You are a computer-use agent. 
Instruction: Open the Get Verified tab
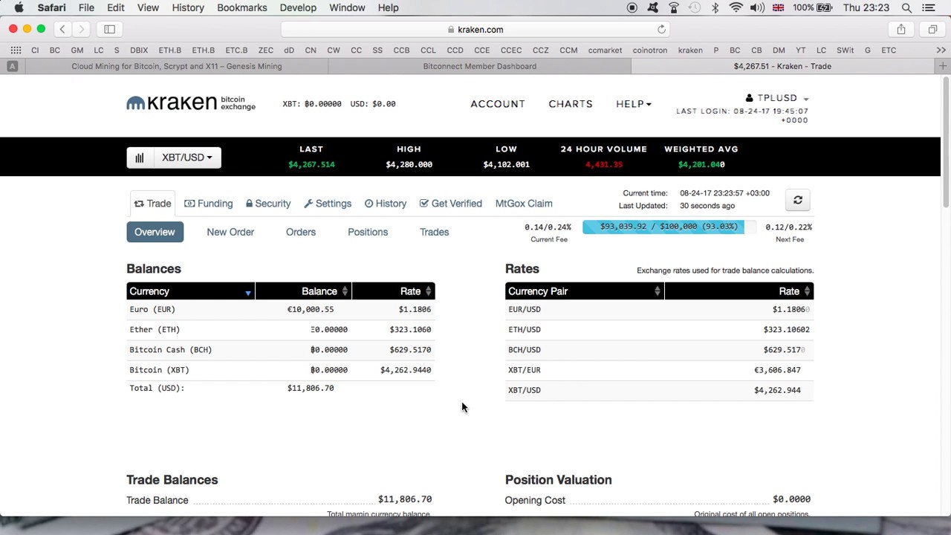pyautogui.click(x=451, y=204)
